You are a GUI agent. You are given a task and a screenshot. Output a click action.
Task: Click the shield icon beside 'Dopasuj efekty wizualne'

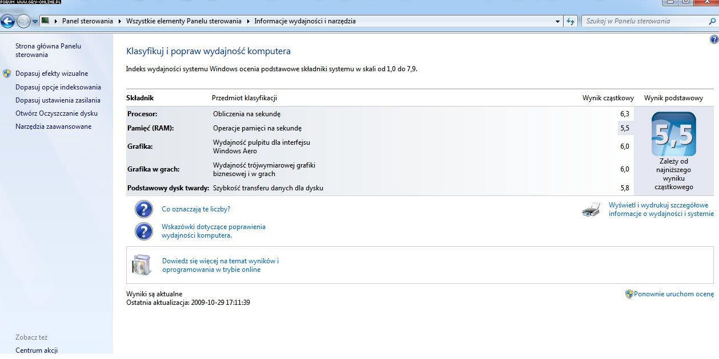(7, 74)
